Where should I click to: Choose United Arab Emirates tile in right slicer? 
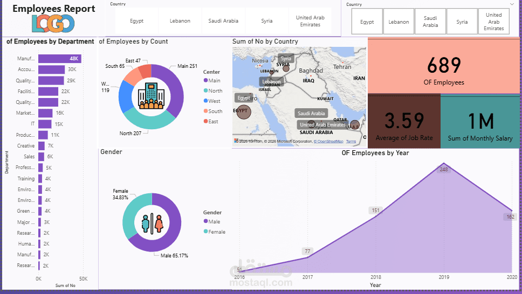tap(494, 22)
